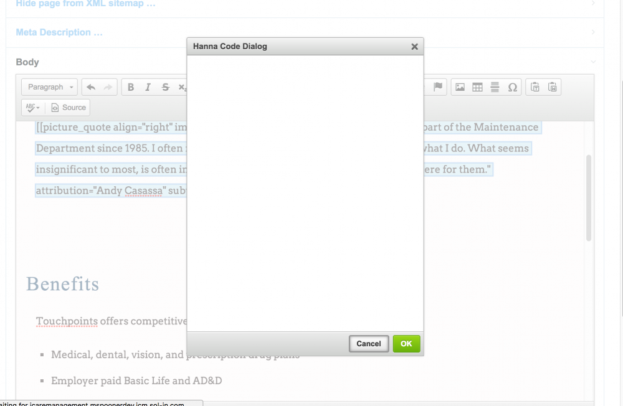Expand the Meta Description section

click(59, 32)
